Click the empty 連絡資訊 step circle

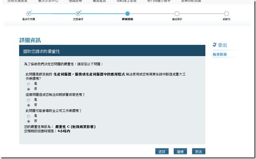point(177,13)
